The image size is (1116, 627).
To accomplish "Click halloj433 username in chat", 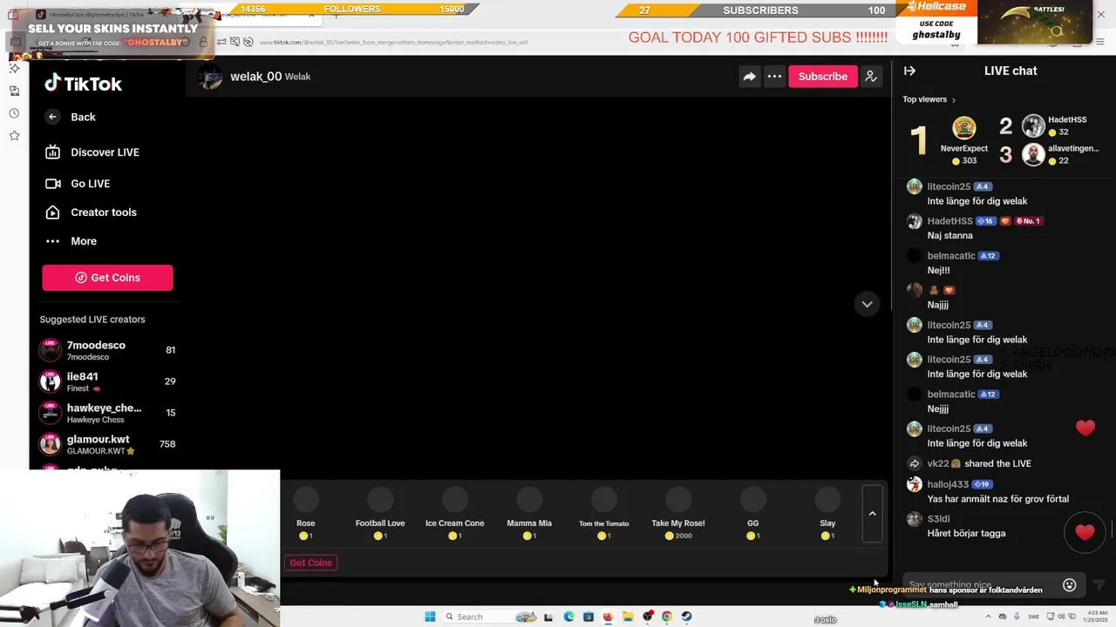I will point(948,484).
